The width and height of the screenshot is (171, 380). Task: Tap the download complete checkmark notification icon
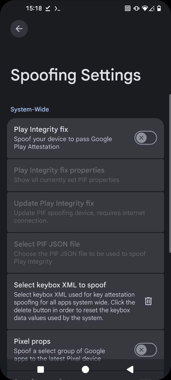point(48,9)
